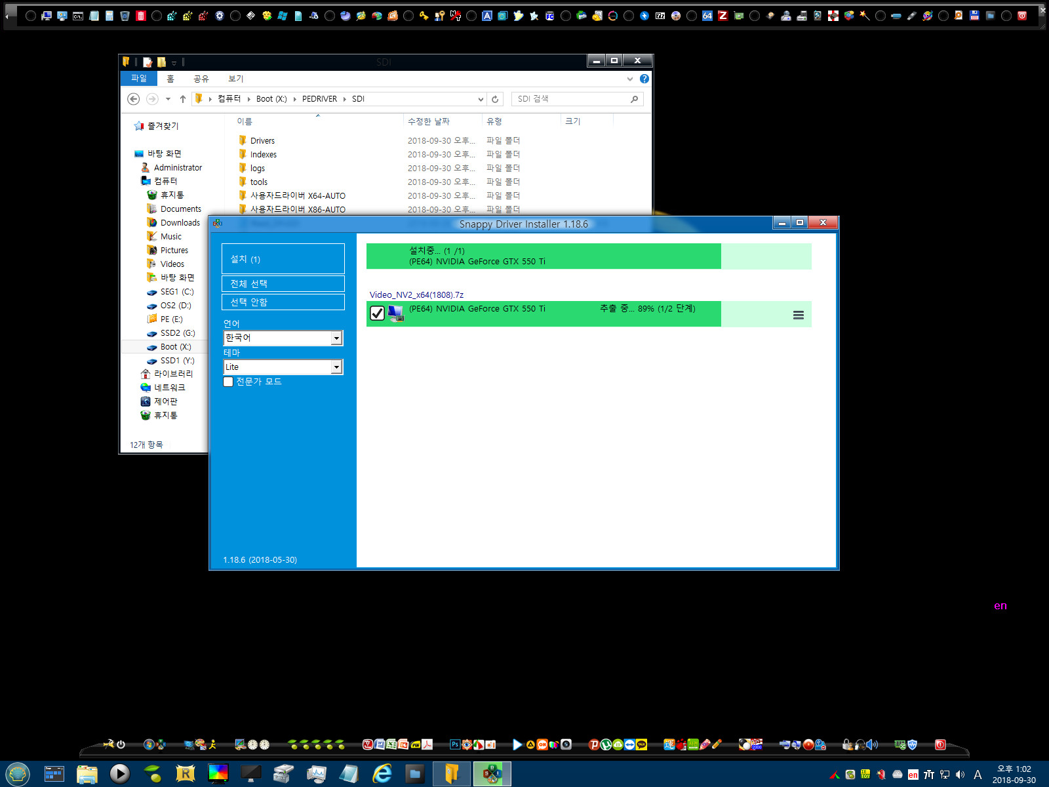Click Start button orb on taskbar
The height and width of the screenshot is (787, 1049).
(18, 774)
